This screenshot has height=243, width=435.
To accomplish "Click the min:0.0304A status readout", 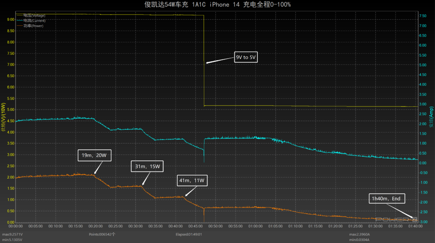I will (x=359, y=240).
